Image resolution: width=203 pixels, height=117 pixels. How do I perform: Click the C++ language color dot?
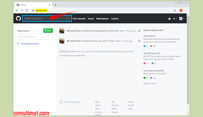point(144,63)
